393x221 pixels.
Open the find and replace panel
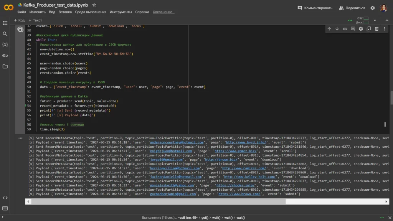click(x=5, y=34)
